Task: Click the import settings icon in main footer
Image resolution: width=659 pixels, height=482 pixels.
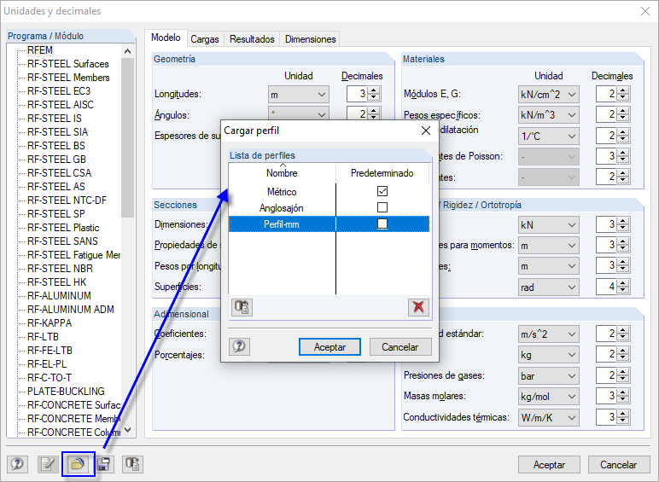Action: 133,464
